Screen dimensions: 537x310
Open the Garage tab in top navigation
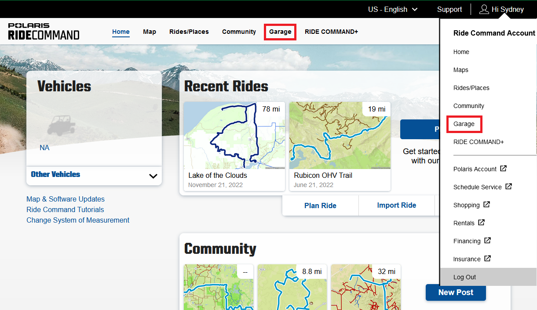point(280,32)
